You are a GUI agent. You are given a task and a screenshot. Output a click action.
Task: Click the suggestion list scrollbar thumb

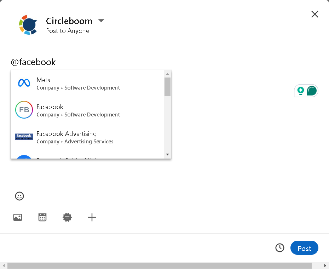(167, 87)
